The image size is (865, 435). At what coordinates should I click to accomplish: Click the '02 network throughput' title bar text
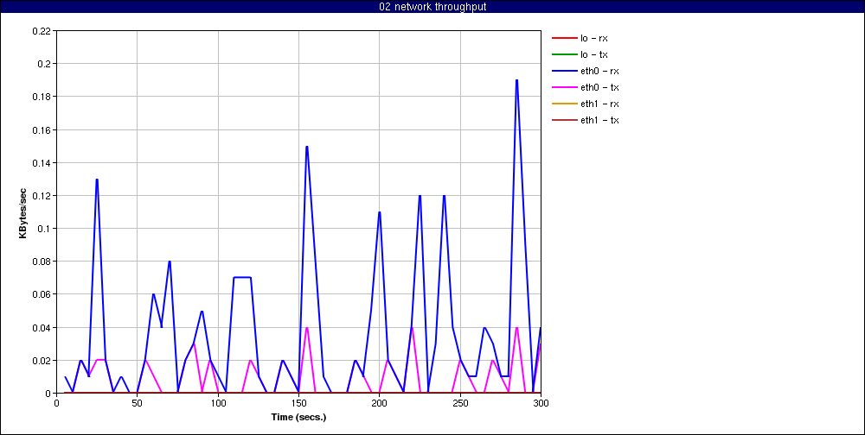click(x=432, y=7)
